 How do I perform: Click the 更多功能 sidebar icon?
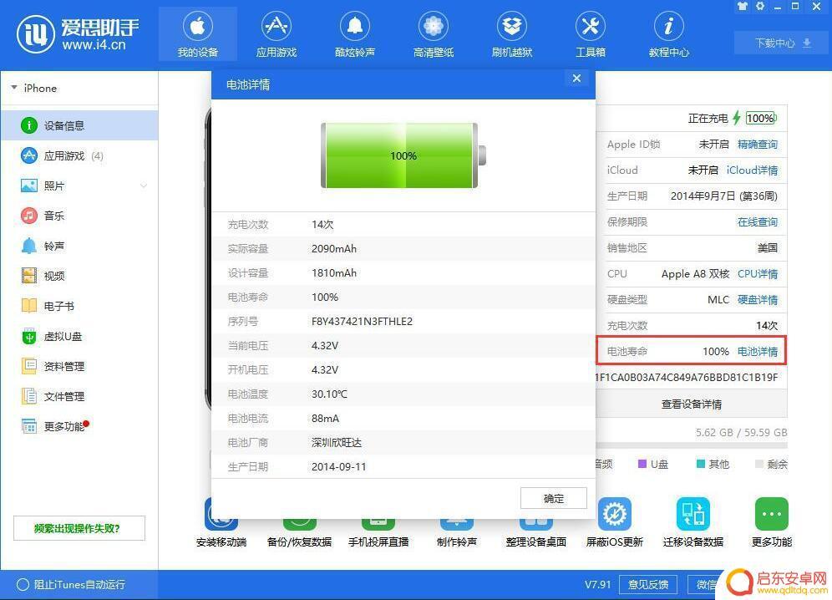click(29, 426)
